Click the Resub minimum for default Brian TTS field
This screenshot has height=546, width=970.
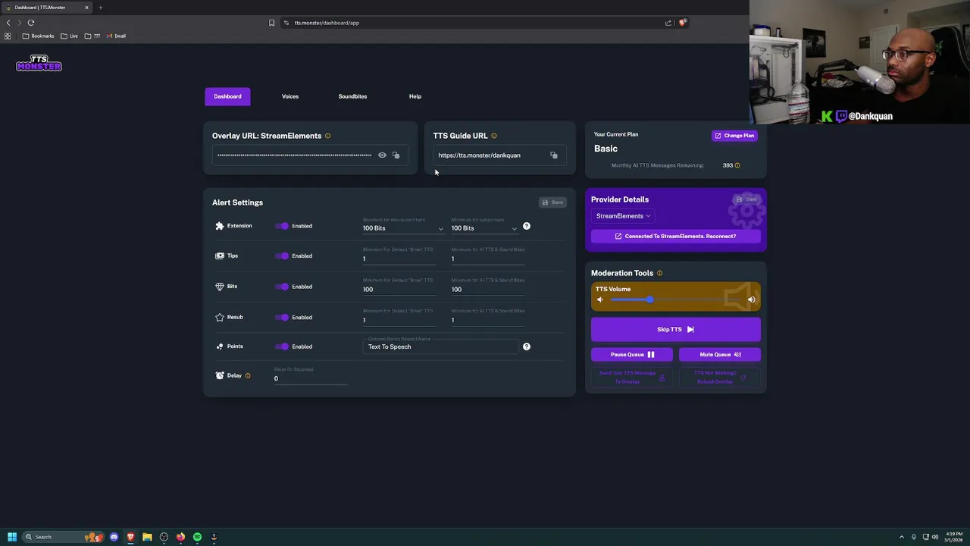399,320
